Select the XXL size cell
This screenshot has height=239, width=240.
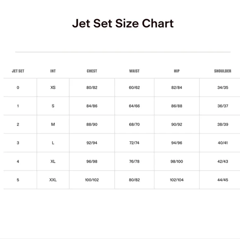pyautogui.click(x=53, y=180)
